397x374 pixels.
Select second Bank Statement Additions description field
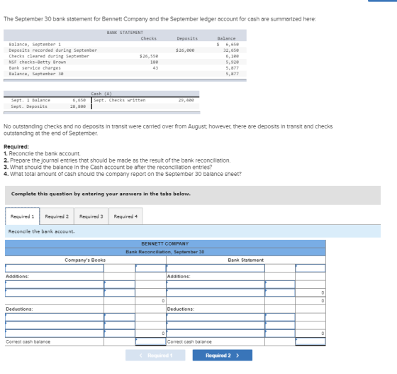(x=216, y=292)
